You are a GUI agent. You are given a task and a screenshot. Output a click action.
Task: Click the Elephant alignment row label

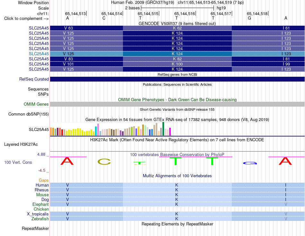pyautogui.click(x=40, y=204)
